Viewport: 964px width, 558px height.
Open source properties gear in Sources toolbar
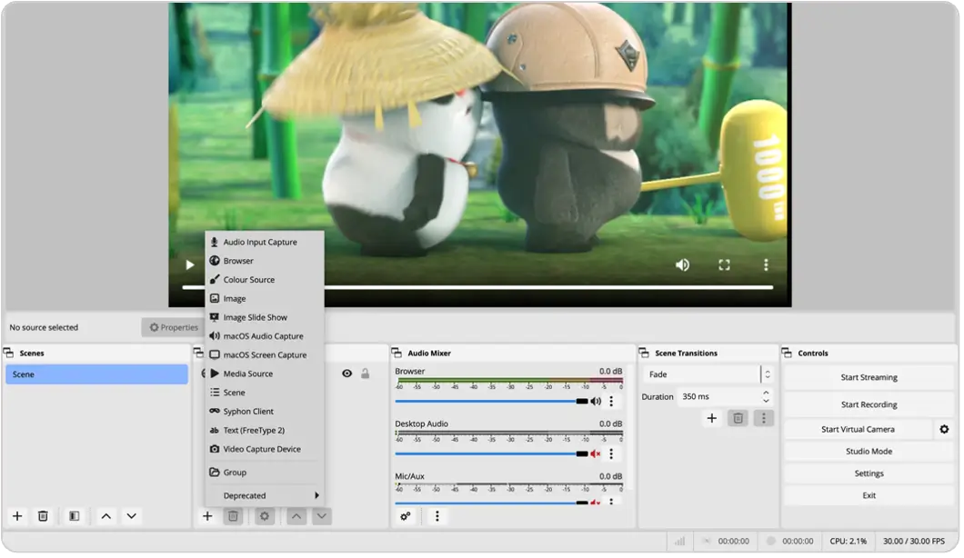point(265,517)
